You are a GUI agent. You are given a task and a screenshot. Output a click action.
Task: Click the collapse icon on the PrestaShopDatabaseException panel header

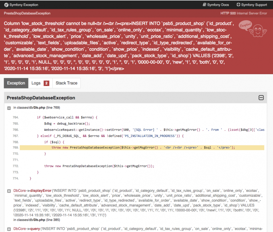click(x=261, y=97)
